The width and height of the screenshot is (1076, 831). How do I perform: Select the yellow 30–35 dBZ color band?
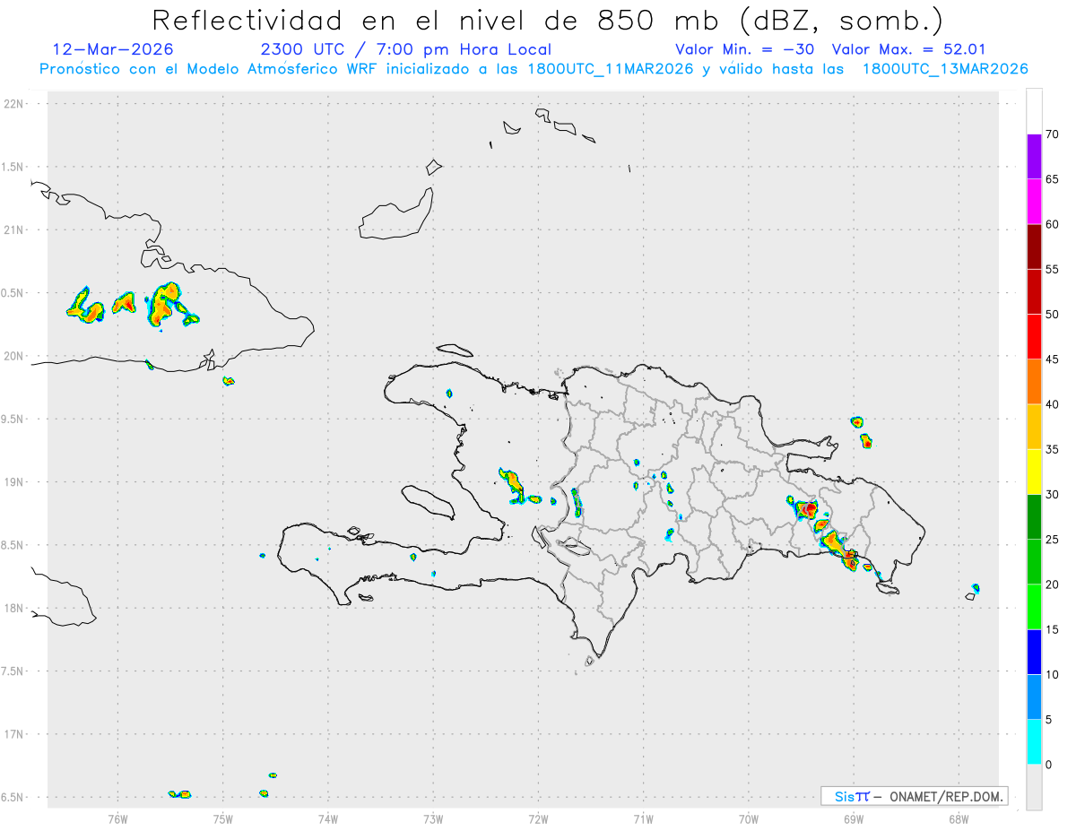(1034, 472)
